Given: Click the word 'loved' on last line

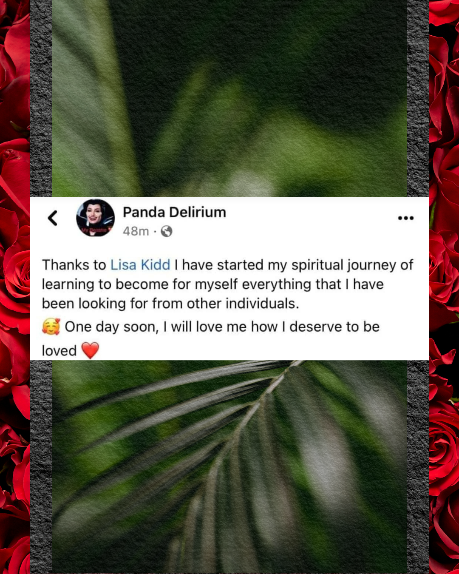Looking at the screenshot, I should (x=59, y=351).
